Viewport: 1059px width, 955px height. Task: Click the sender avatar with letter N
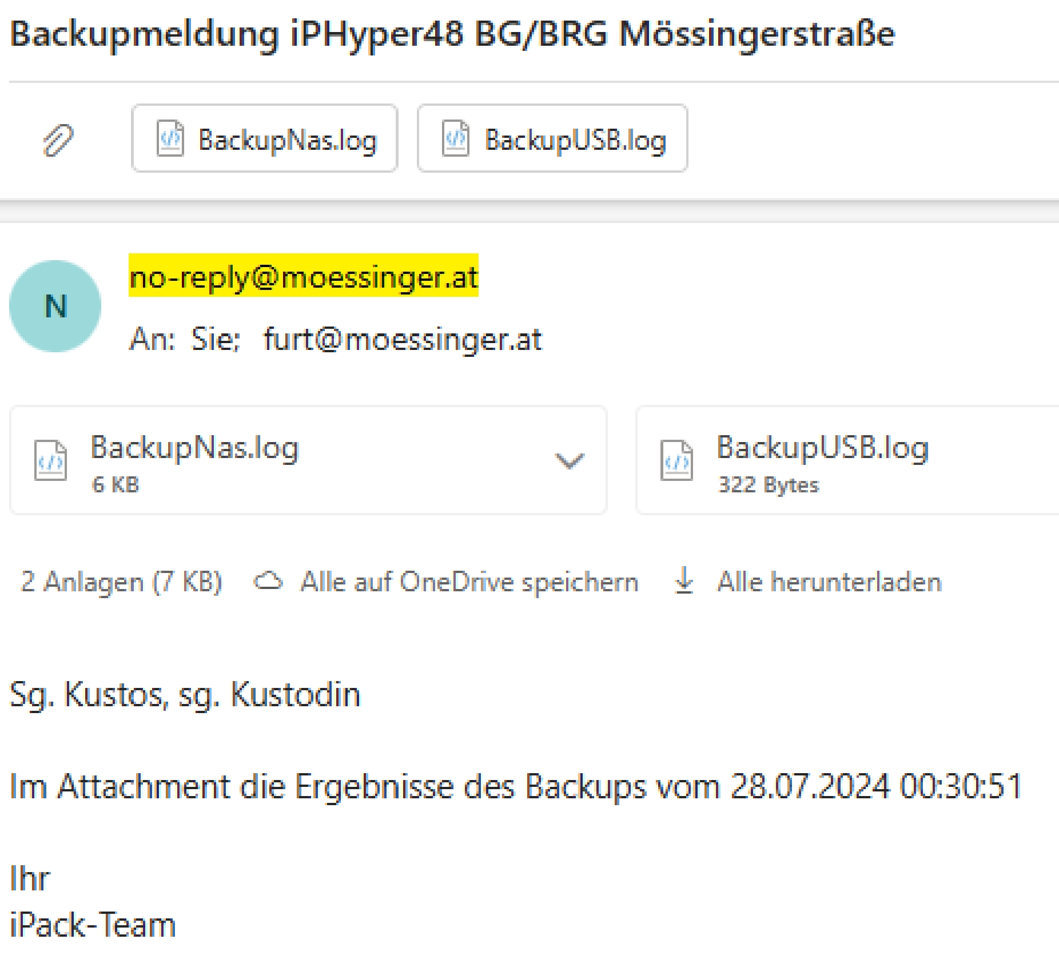tap(55, 306)
